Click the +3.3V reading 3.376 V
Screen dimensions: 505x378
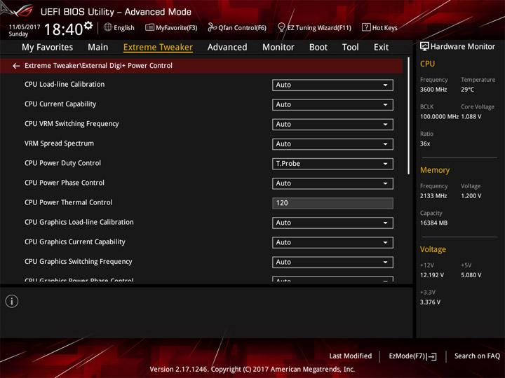click(x=430, y=302)
